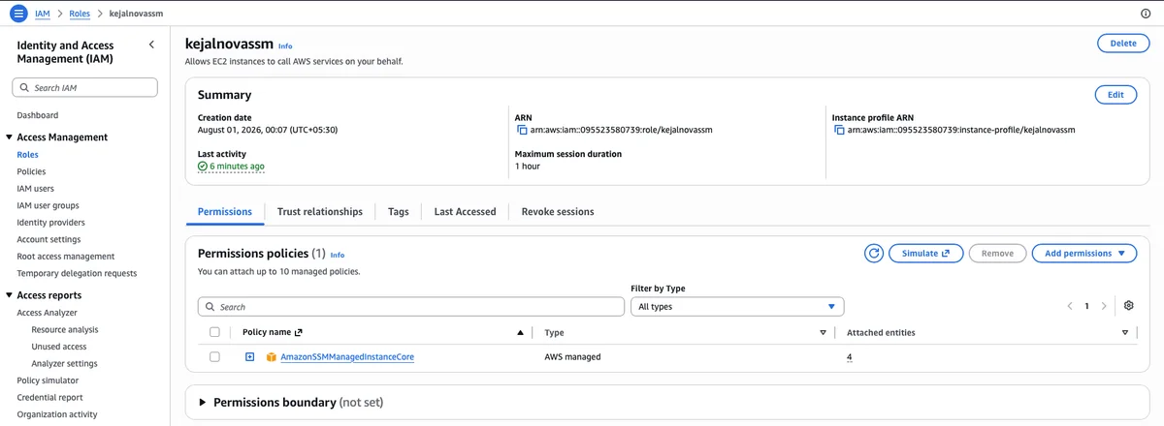Open table preferences gear icon
The width and height of the screenshot is (1164, 426).
1129,305
